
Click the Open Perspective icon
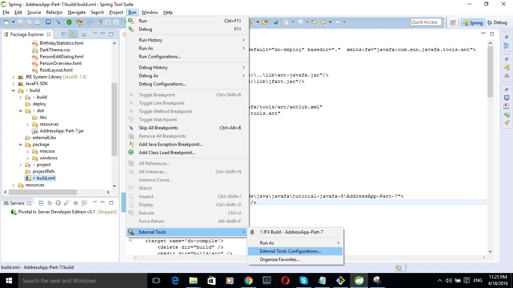click(453, 22)
